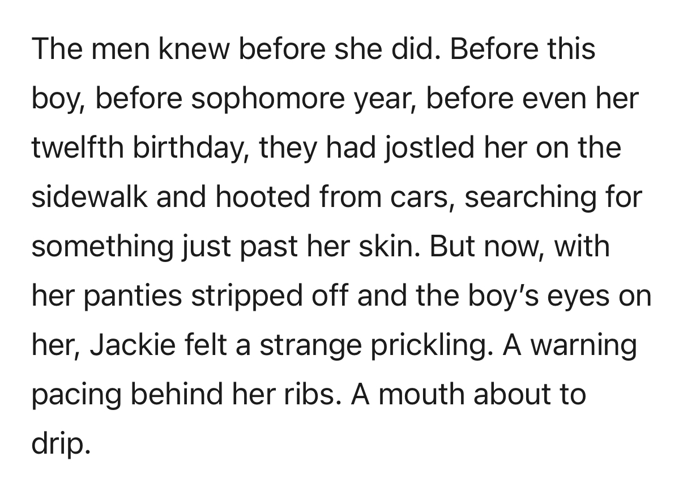Click the word knew in first line
This screenshot has width=683, height=486.
pos(194,49)
